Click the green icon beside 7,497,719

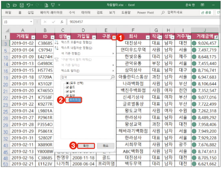(194, 50)
